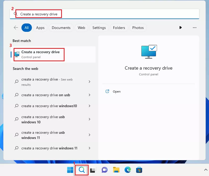Viewport: 209px width, 176px height.
Task: Open Microsoft Store from the taskbar
Action: click(139, 170)
